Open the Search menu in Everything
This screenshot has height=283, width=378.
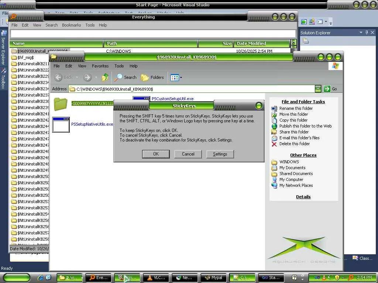52,25
